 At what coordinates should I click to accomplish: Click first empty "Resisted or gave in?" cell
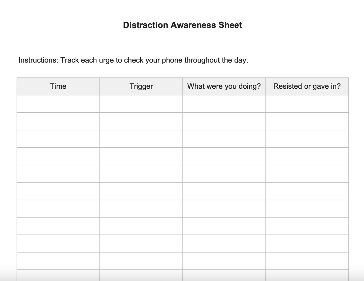307,104
